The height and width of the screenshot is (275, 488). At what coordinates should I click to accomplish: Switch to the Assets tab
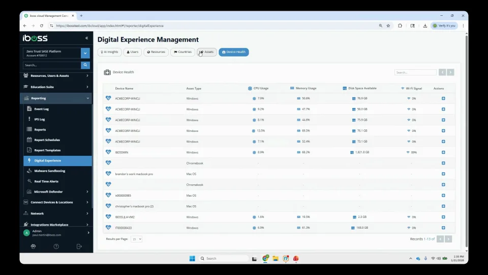tap(207, 52)
